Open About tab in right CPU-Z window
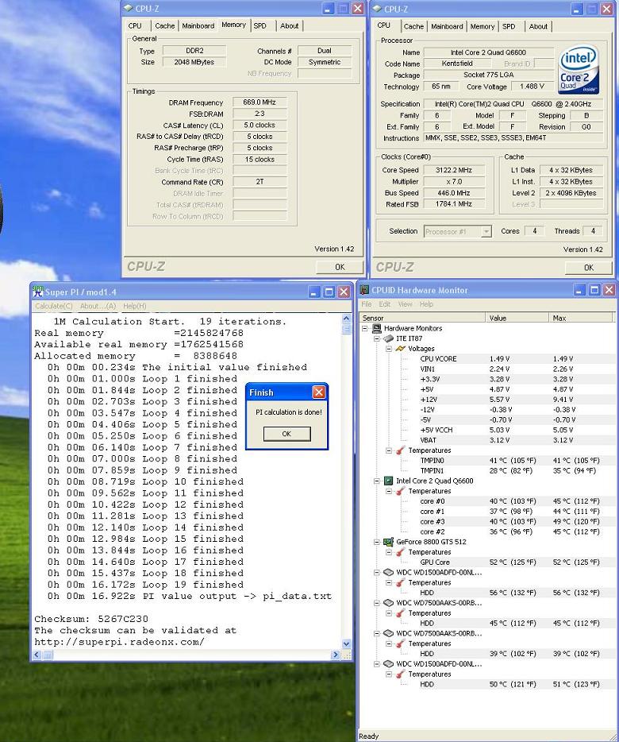 coord(538,26)
